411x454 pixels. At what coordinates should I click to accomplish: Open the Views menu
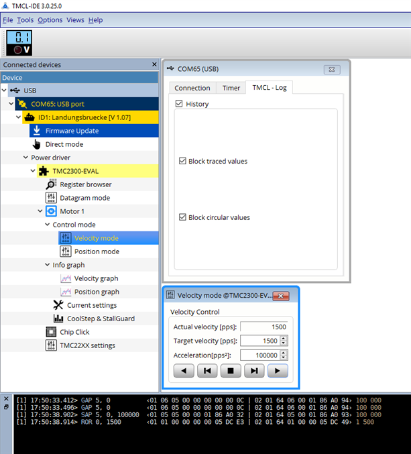(75, 20)
